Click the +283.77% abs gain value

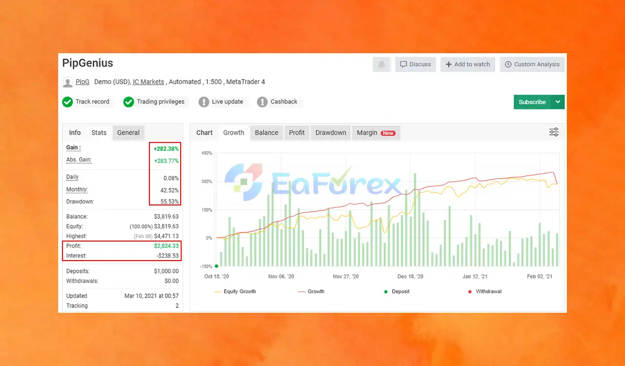(166, 161)
